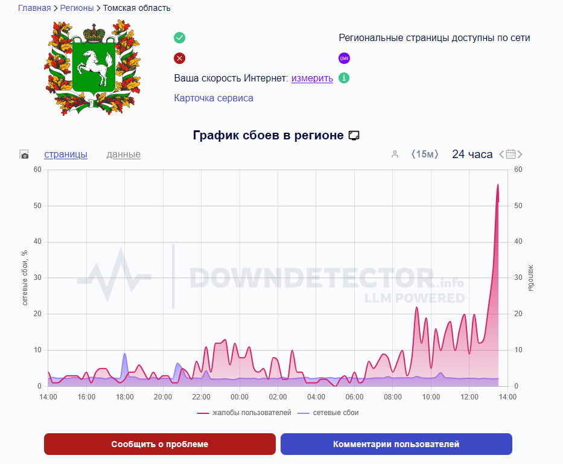Open the Регионы breadcrumb link
The image size is (563, 464).
(x=77, y=8)
